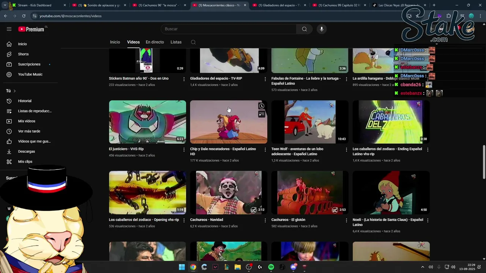This screenshot has height=273, width=486.
Task: Show hidden system tray icons
Action: [423, 267]
